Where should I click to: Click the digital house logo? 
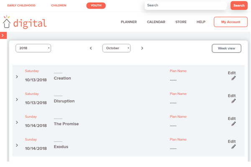[x=25, y=22]
